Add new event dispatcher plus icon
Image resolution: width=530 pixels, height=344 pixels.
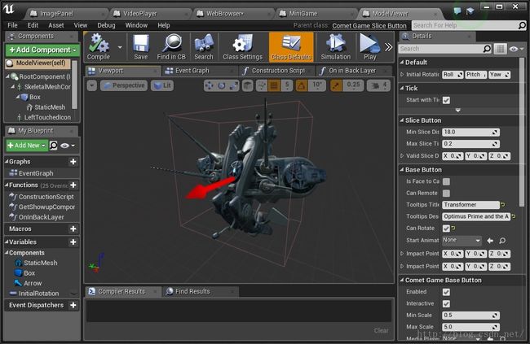click(73, 305)
